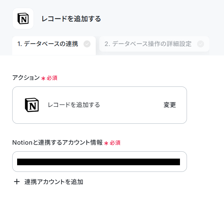Click the check mark on the データベース操作の詳細設定 tab
Image resolution: width=224 pixels, height=198 pixels.
click(x=201, y=44)
